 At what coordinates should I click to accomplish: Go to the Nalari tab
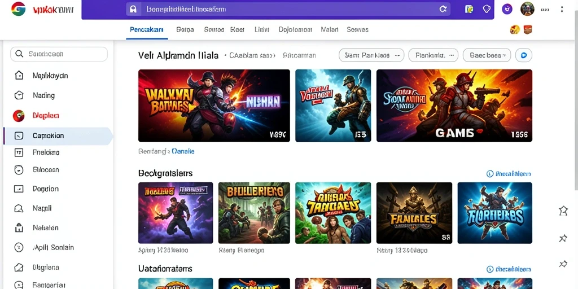[330, 29]
